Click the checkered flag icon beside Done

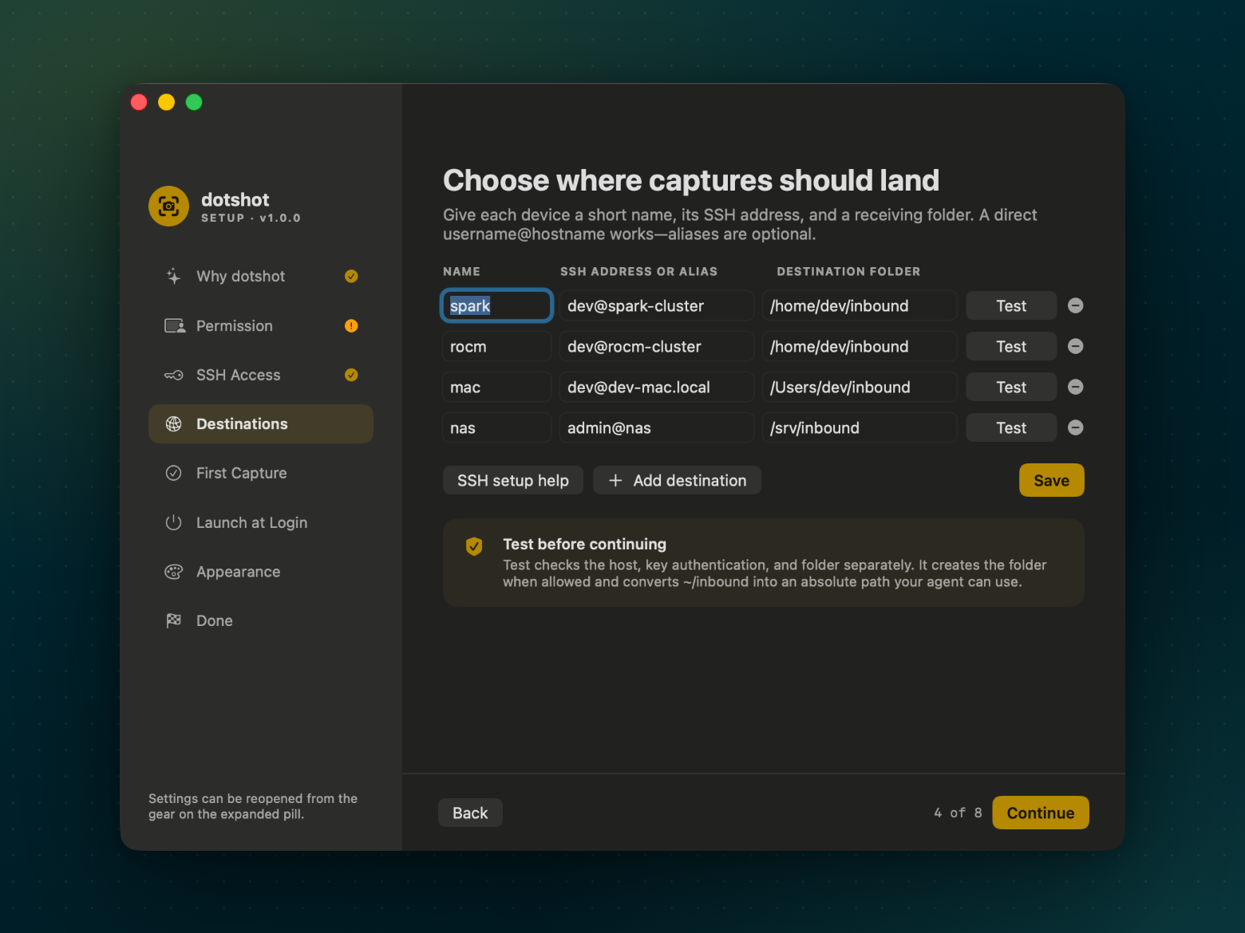[173, 620]
